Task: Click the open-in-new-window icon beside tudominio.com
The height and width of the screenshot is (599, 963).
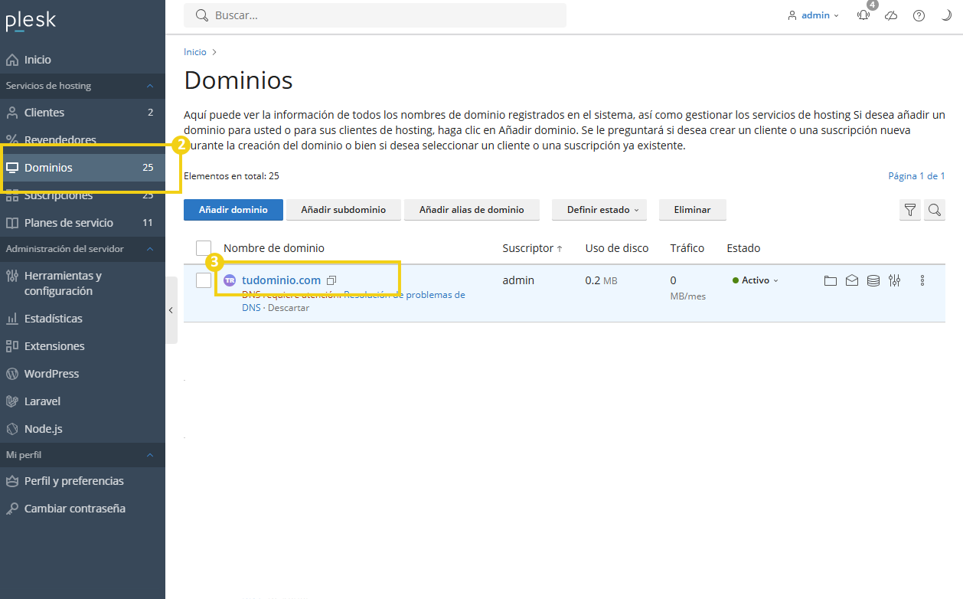Action: click(x=331, y=280)
